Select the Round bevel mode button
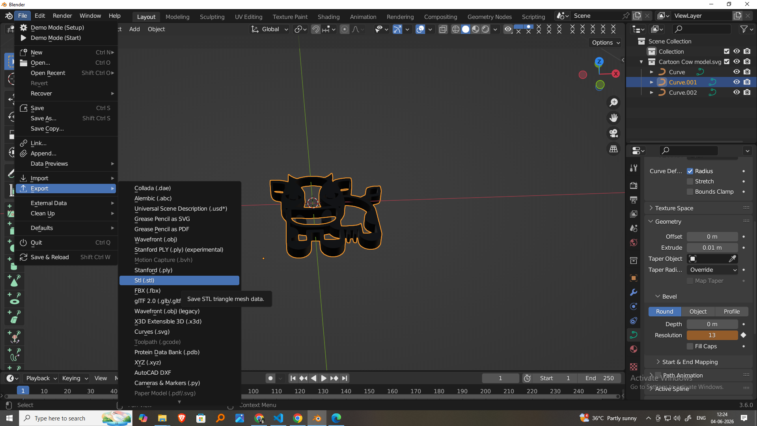 (x=664, y=312)
